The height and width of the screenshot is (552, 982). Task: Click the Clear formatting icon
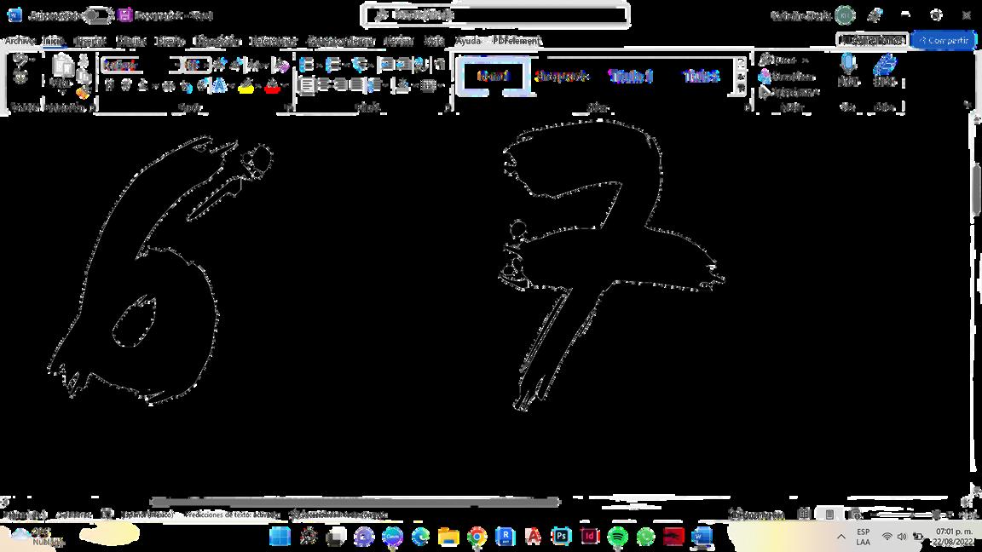point(281,65)
